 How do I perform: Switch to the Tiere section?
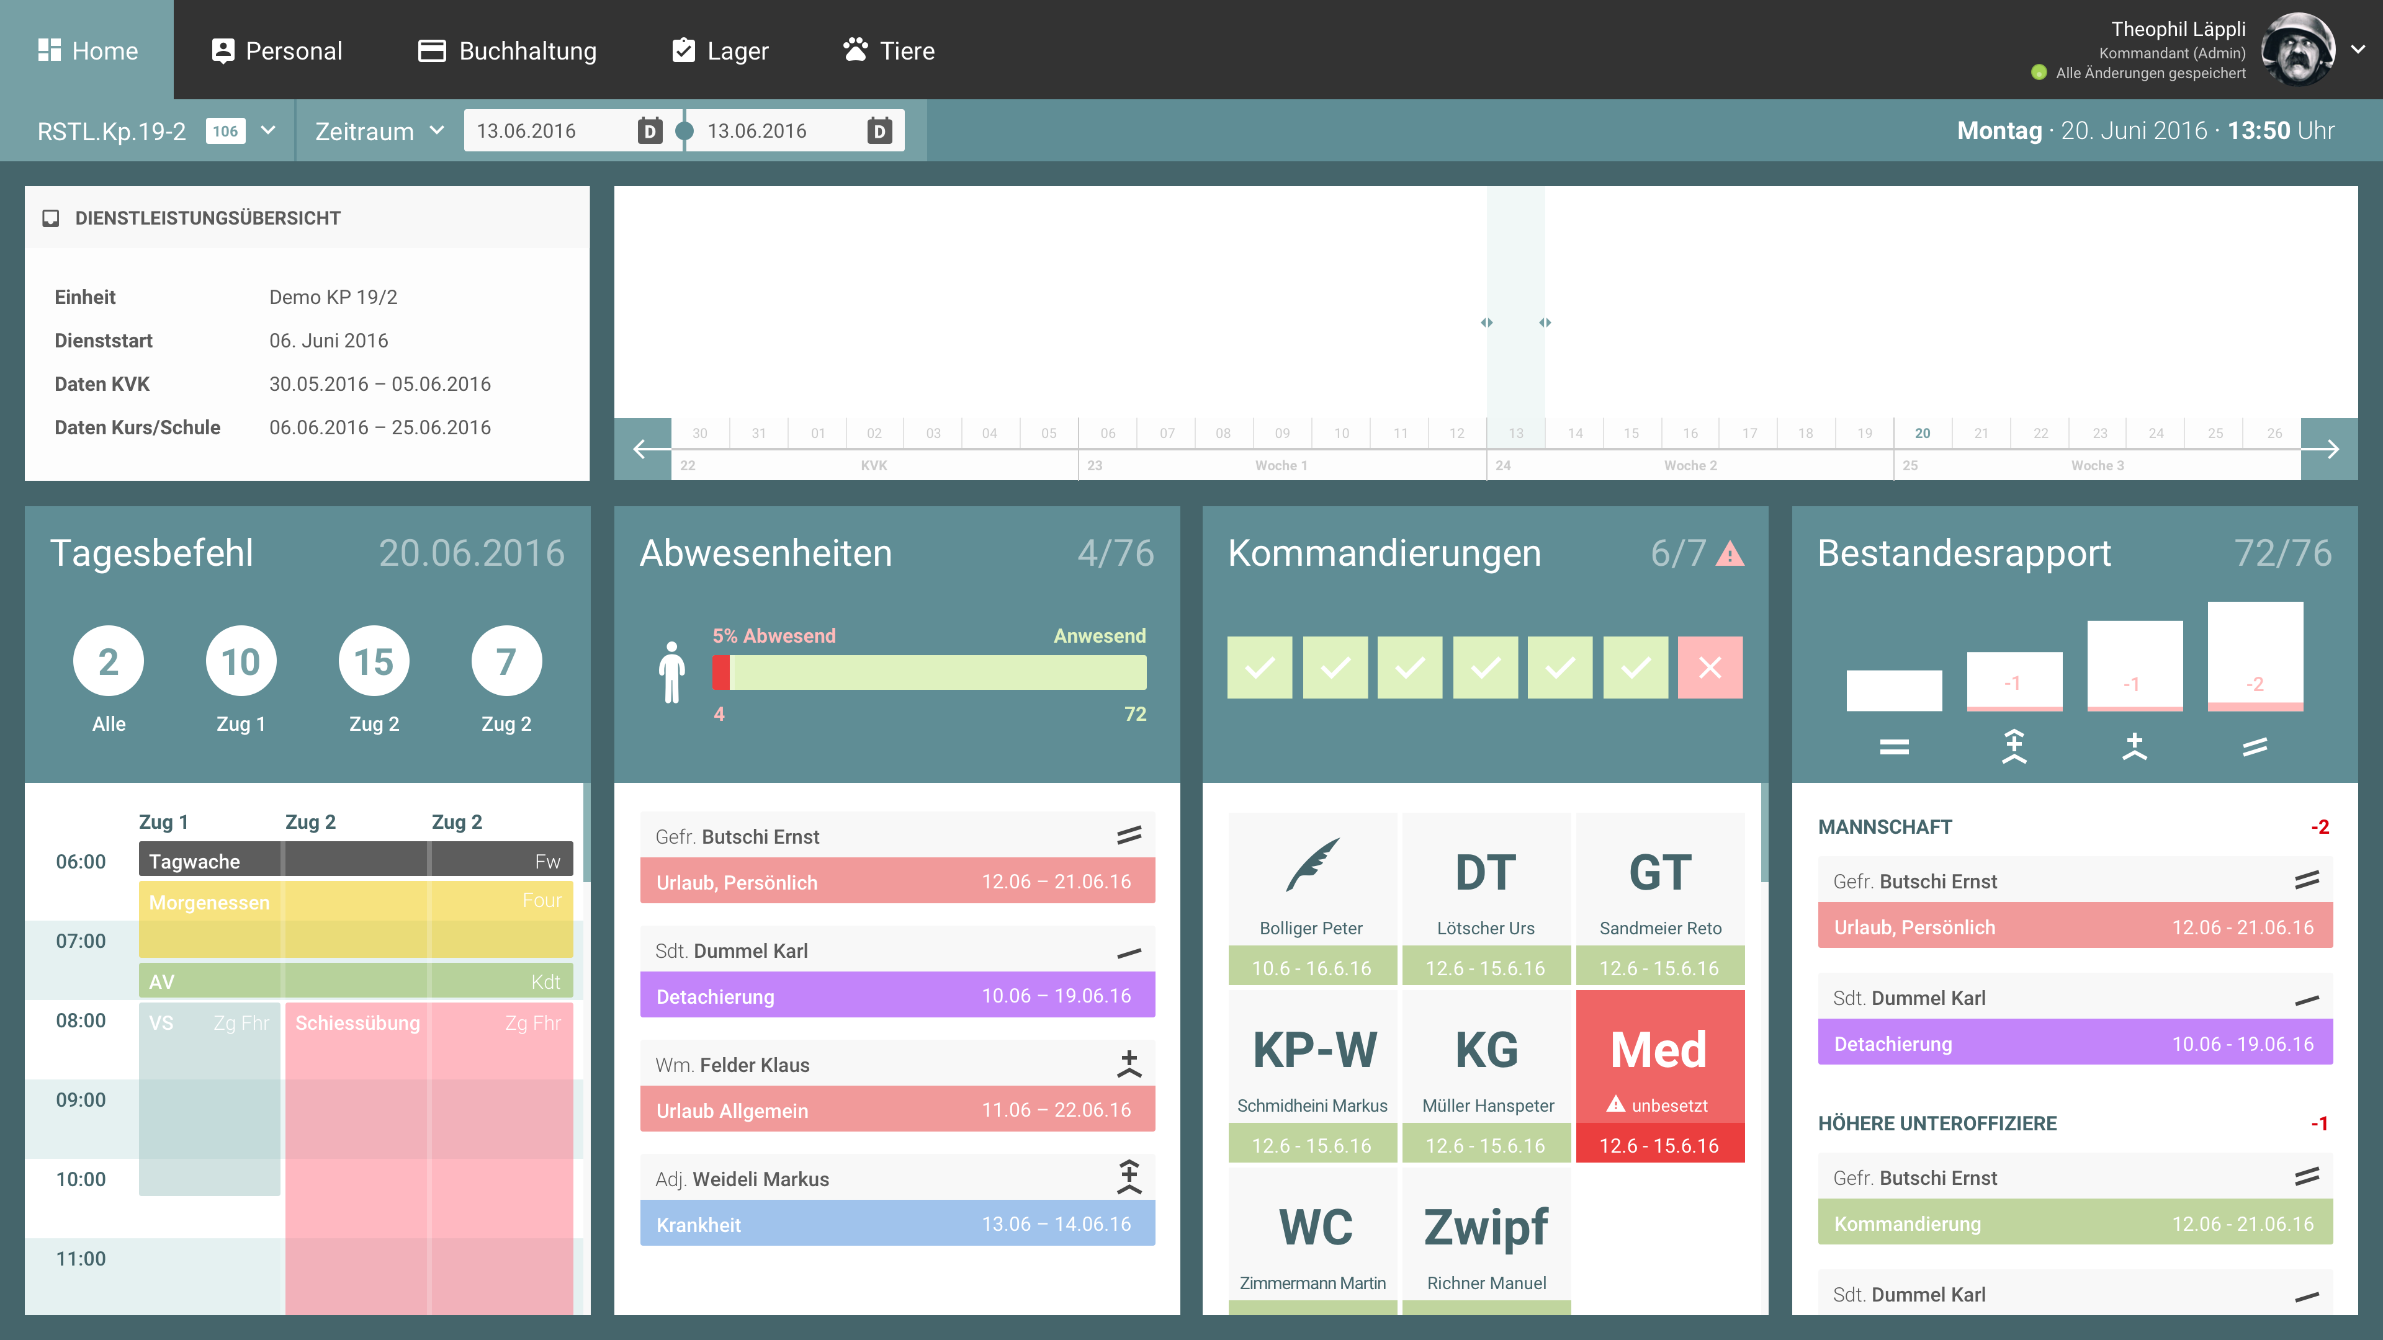click(888, 50)
